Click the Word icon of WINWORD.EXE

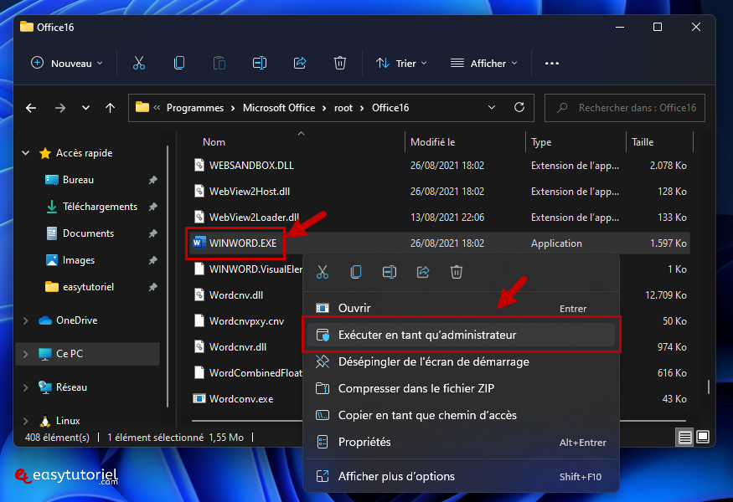point(199,243)
